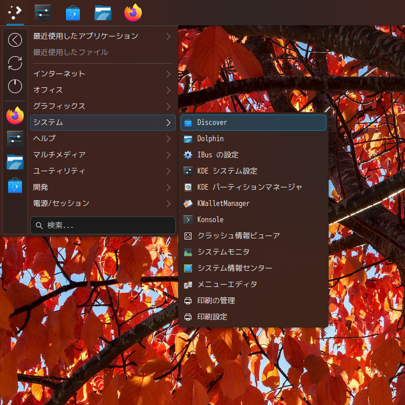Open システム情報センター entry
Screen dimensions: 405x405
click(253, 268)
